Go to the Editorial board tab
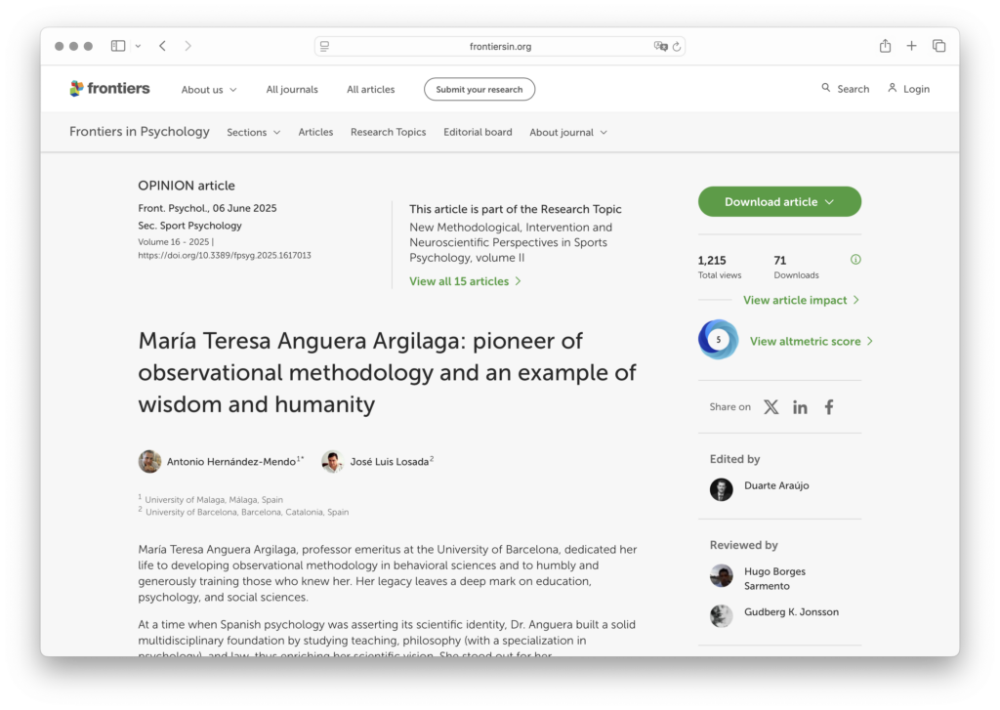The width and height of the screenshot is (1000, 710). click(x=478, y=133)
